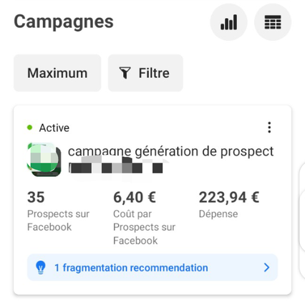Open the campaign three-dot options menu
The image size is (305, 306).
[x=269, y=128]
